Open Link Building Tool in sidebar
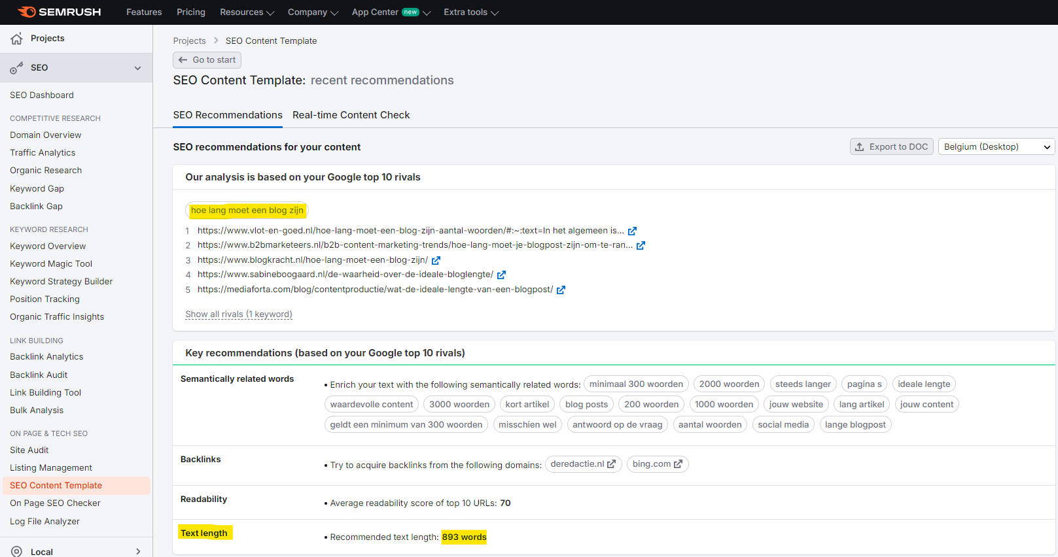Image resolution: width=1058 pixels, height=557 pixels. pos(45,393)
